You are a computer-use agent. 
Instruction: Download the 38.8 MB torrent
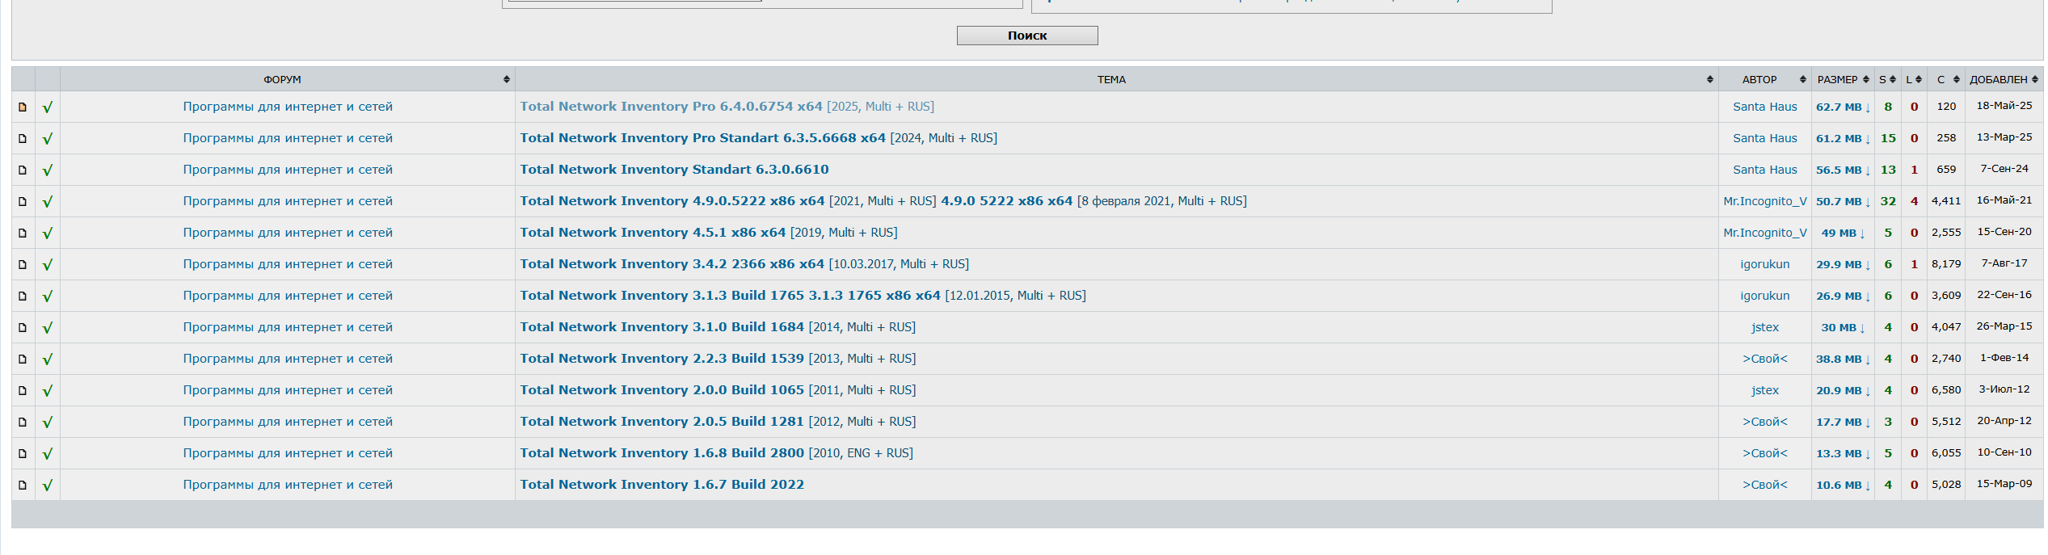(1843, 359)
